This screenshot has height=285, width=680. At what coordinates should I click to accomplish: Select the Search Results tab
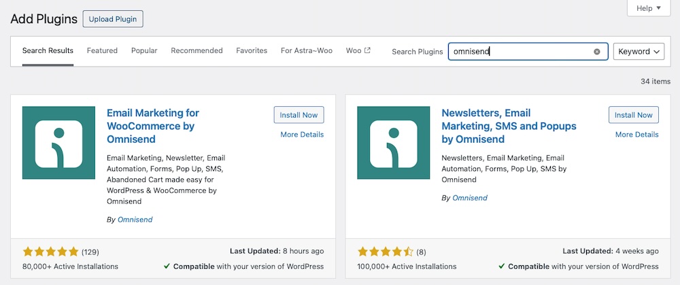click(x=48, y=51)
